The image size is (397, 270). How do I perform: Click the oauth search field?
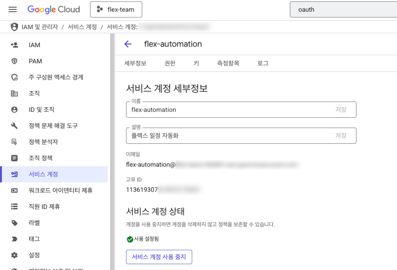tap(343, 9)
